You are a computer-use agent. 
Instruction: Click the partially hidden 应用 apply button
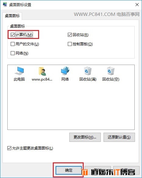126,170
